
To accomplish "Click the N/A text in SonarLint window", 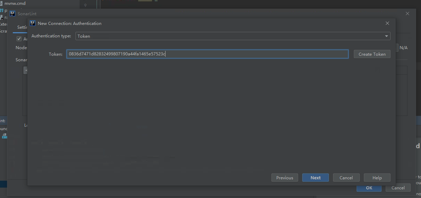I will [403, 48].
